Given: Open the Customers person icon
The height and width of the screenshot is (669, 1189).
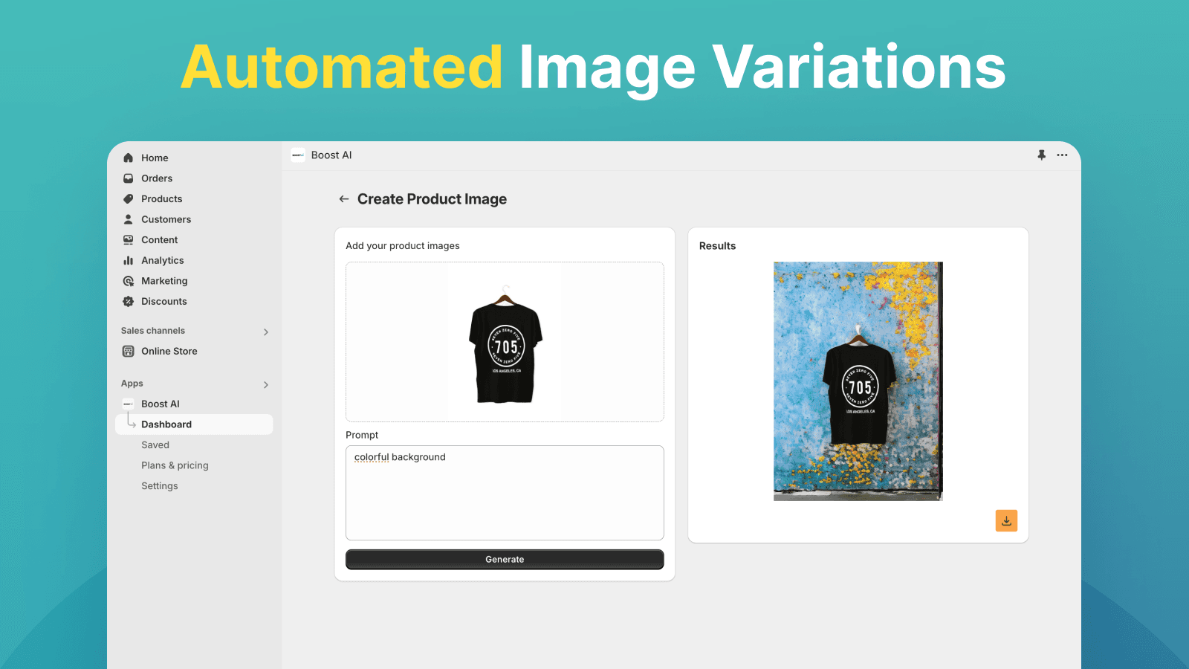Looking at the screenshot, I should pos(128,219).
